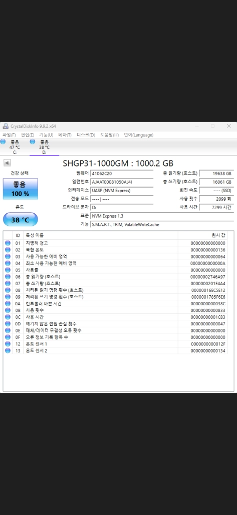Click status icon for 07 총 쓰기량
The image size is (237, 515).
(x=8, y=284)
